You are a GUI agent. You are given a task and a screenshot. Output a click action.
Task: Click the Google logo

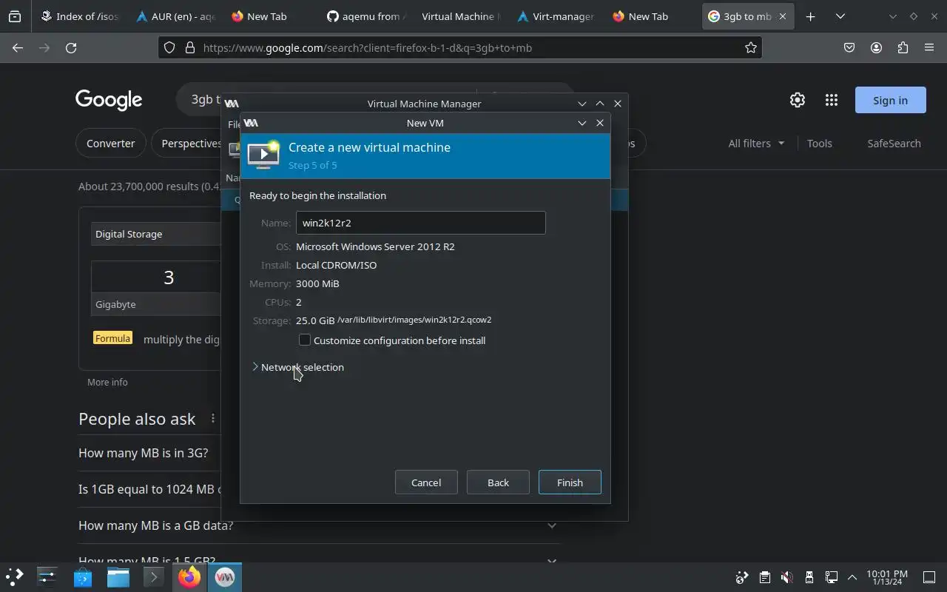109,100
